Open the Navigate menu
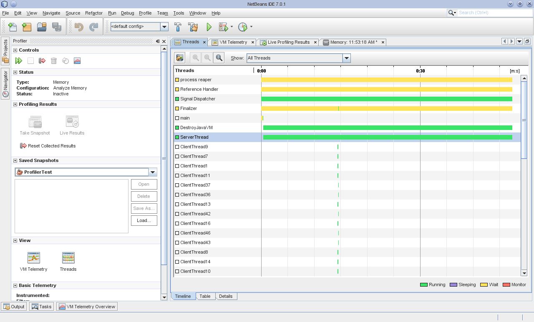Viewport: 534px width, 322px height. pyautogui.click(x=51, y=13)
